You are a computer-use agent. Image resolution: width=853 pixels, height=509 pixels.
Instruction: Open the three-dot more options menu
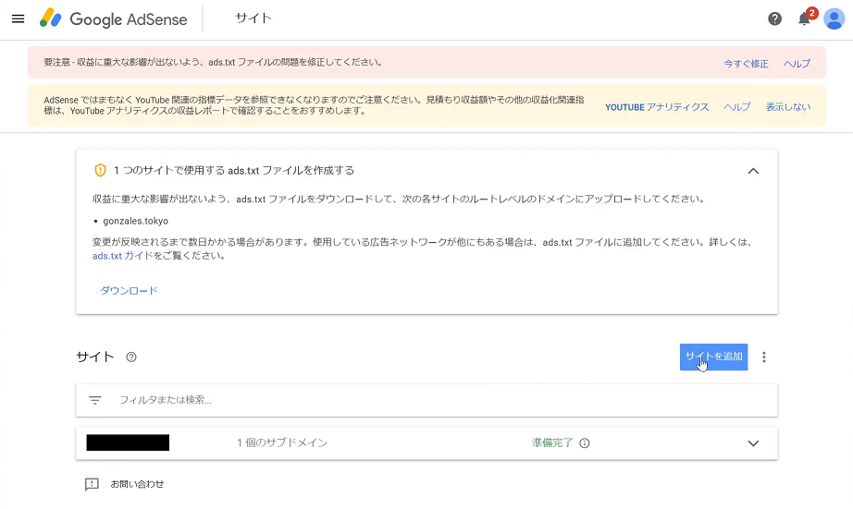tap(764, 357)
